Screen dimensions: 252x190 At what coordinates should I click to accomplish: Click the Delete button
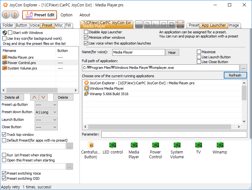pyautogui.click(x=63, y=97)
